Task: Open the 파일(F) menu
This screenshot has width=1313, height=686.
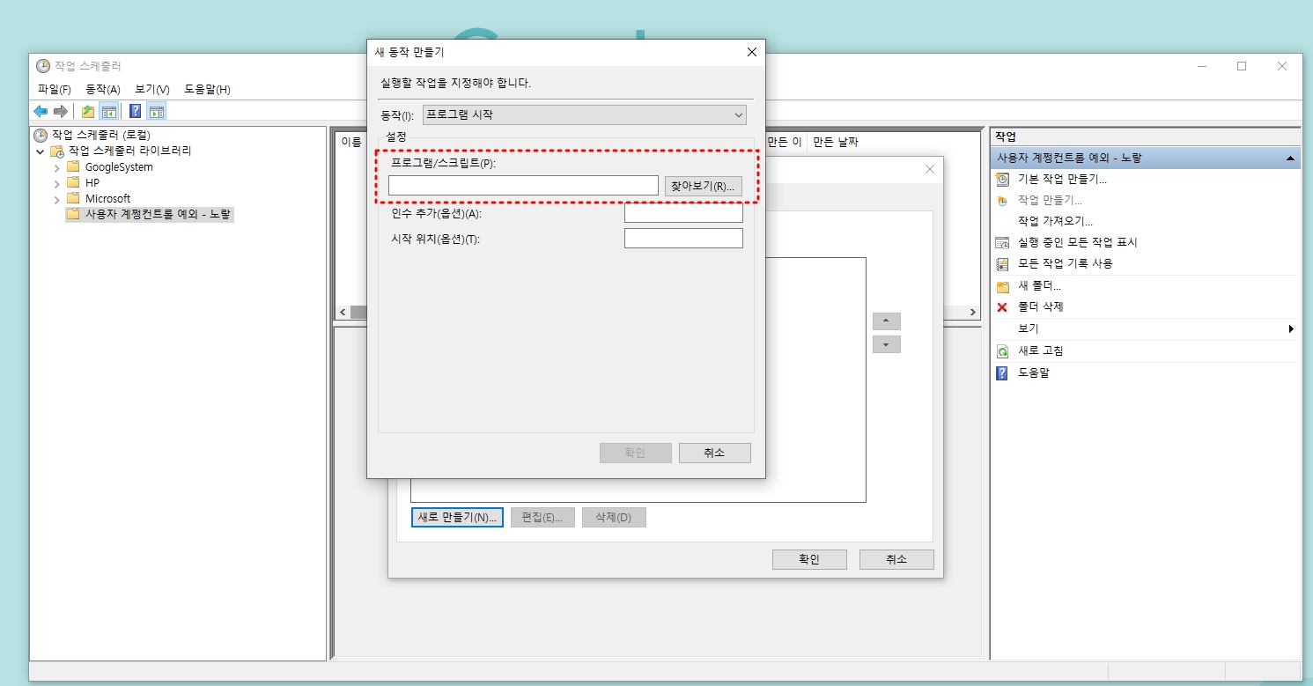Action: (55, 89)
